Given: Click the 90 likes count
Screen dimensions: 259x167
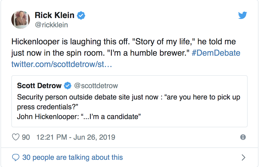Looking at the screenshot, I should coord(26,137).
